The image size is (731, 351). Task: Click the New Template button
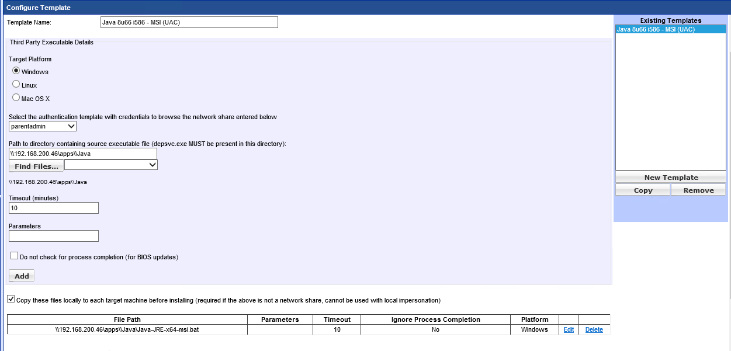(x=671, y=178)
